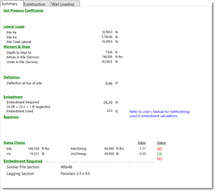Click the green OK status for Va
This screenshot has height=192, width=216.
click(x=159, y=154)
